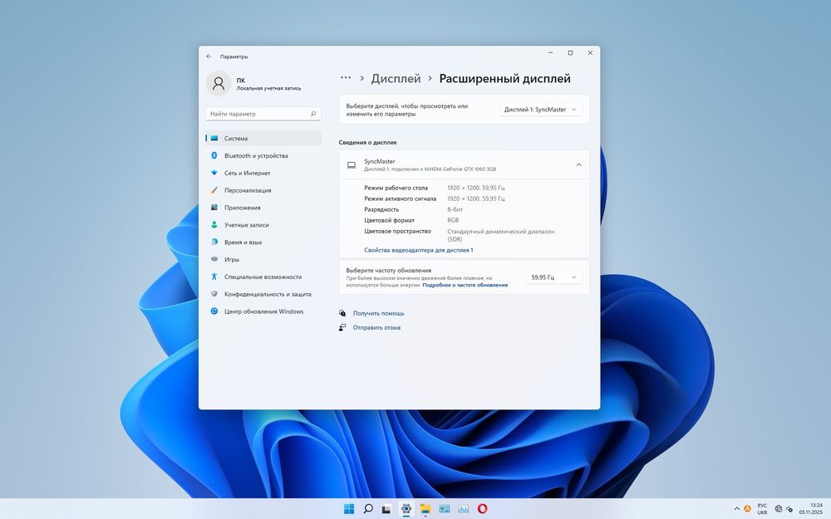The image size is (831, 519).
Task: Open Специальные возможности settings
Action: pos(263,277)
